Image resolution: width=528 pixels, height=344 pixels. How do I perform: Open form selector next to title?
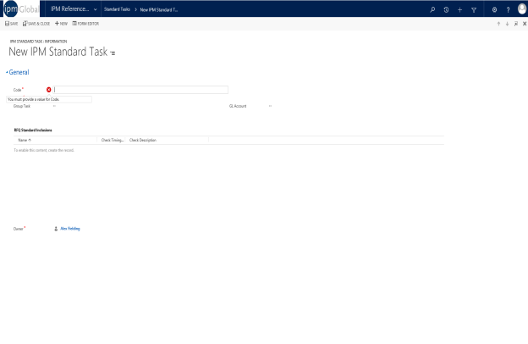(113, 53)
